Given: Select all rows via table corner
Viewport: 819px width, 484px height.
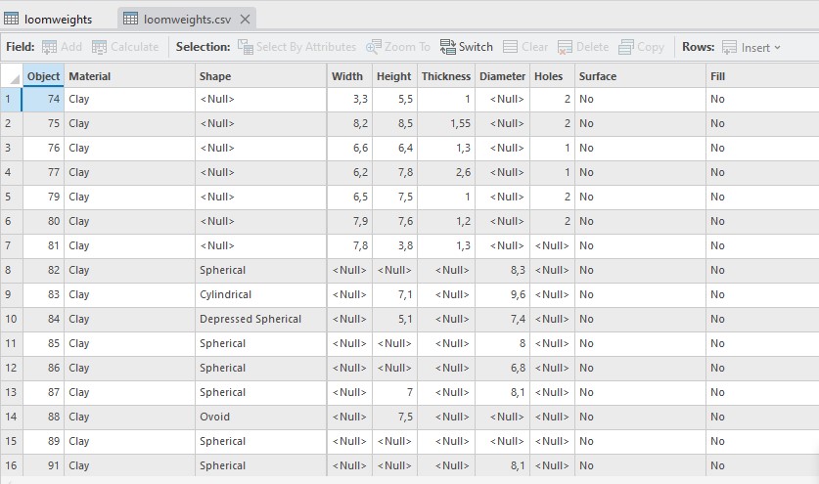Looking at the screenshot, I should click(11, 76).
